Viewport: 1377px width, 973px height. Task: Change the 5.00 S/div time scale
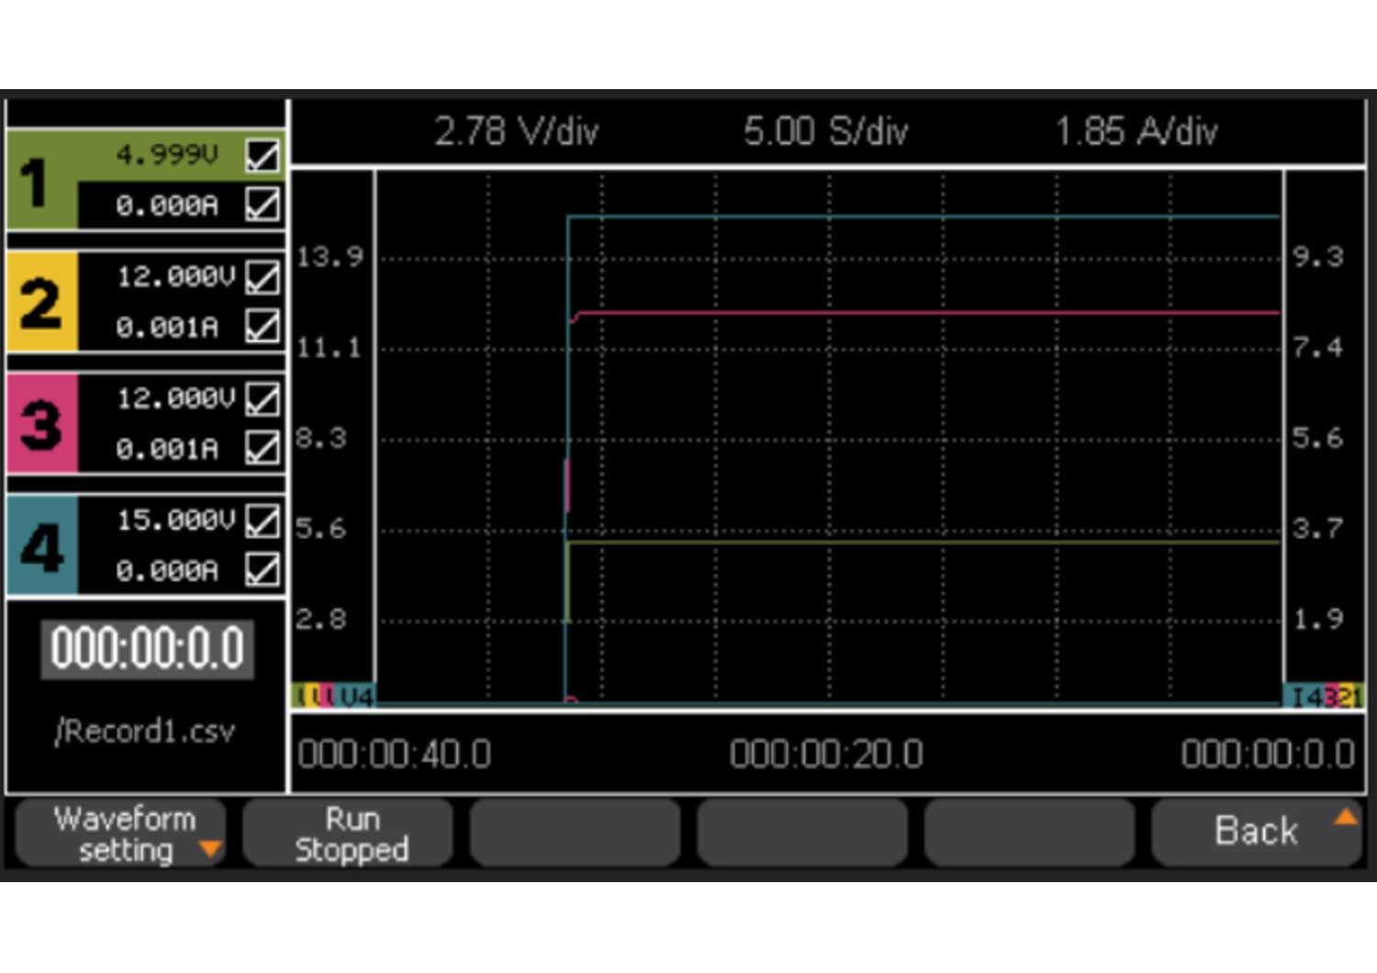(825, 131)
